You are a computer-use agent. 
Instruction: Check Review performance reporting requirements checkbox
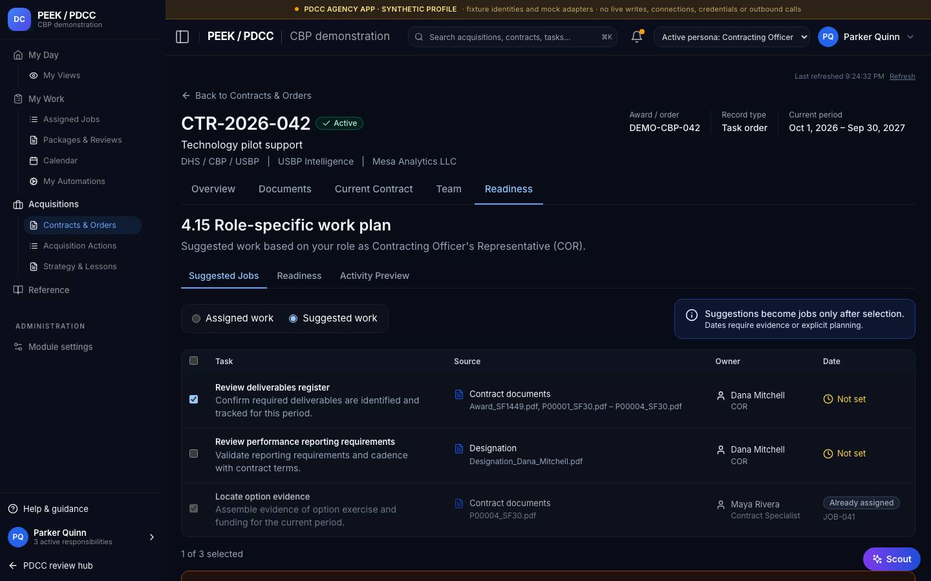coord(193,454)
